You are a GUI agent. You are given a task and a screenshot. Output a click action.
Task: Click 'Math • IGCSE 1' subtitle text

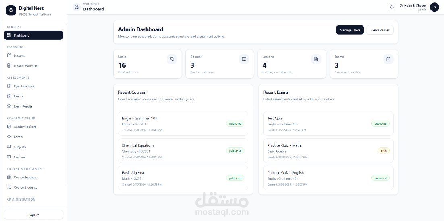point(133,179)
